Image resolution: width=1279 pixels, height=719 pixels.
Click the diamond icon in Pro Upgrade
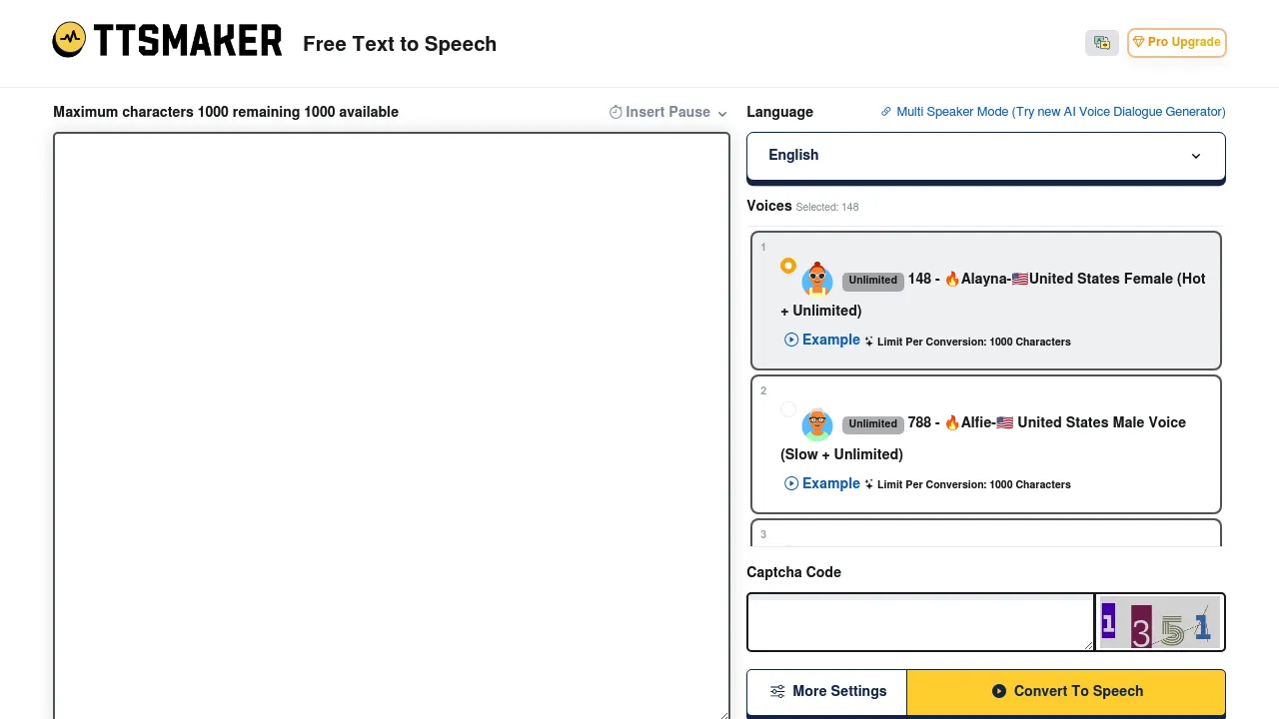coord(1139,42)
